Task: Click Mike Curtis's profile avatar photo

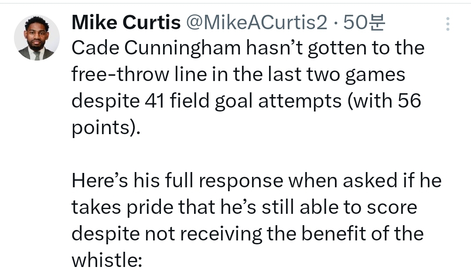Action: (37, 38)
